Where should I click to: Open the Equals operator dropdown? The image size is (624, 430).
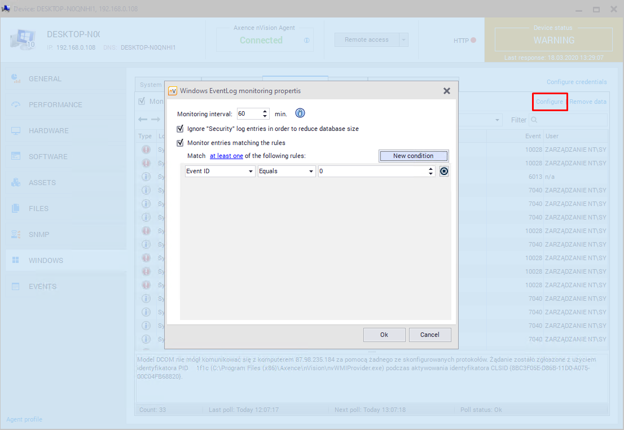[x=311, y=172]
